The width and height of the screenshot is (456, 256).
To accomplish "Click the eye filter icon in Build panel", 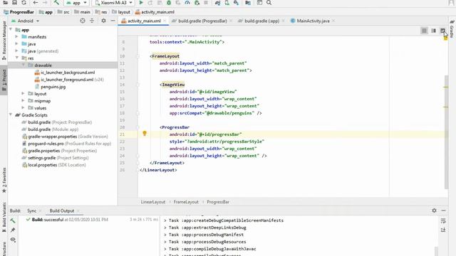I will (13, 240).
